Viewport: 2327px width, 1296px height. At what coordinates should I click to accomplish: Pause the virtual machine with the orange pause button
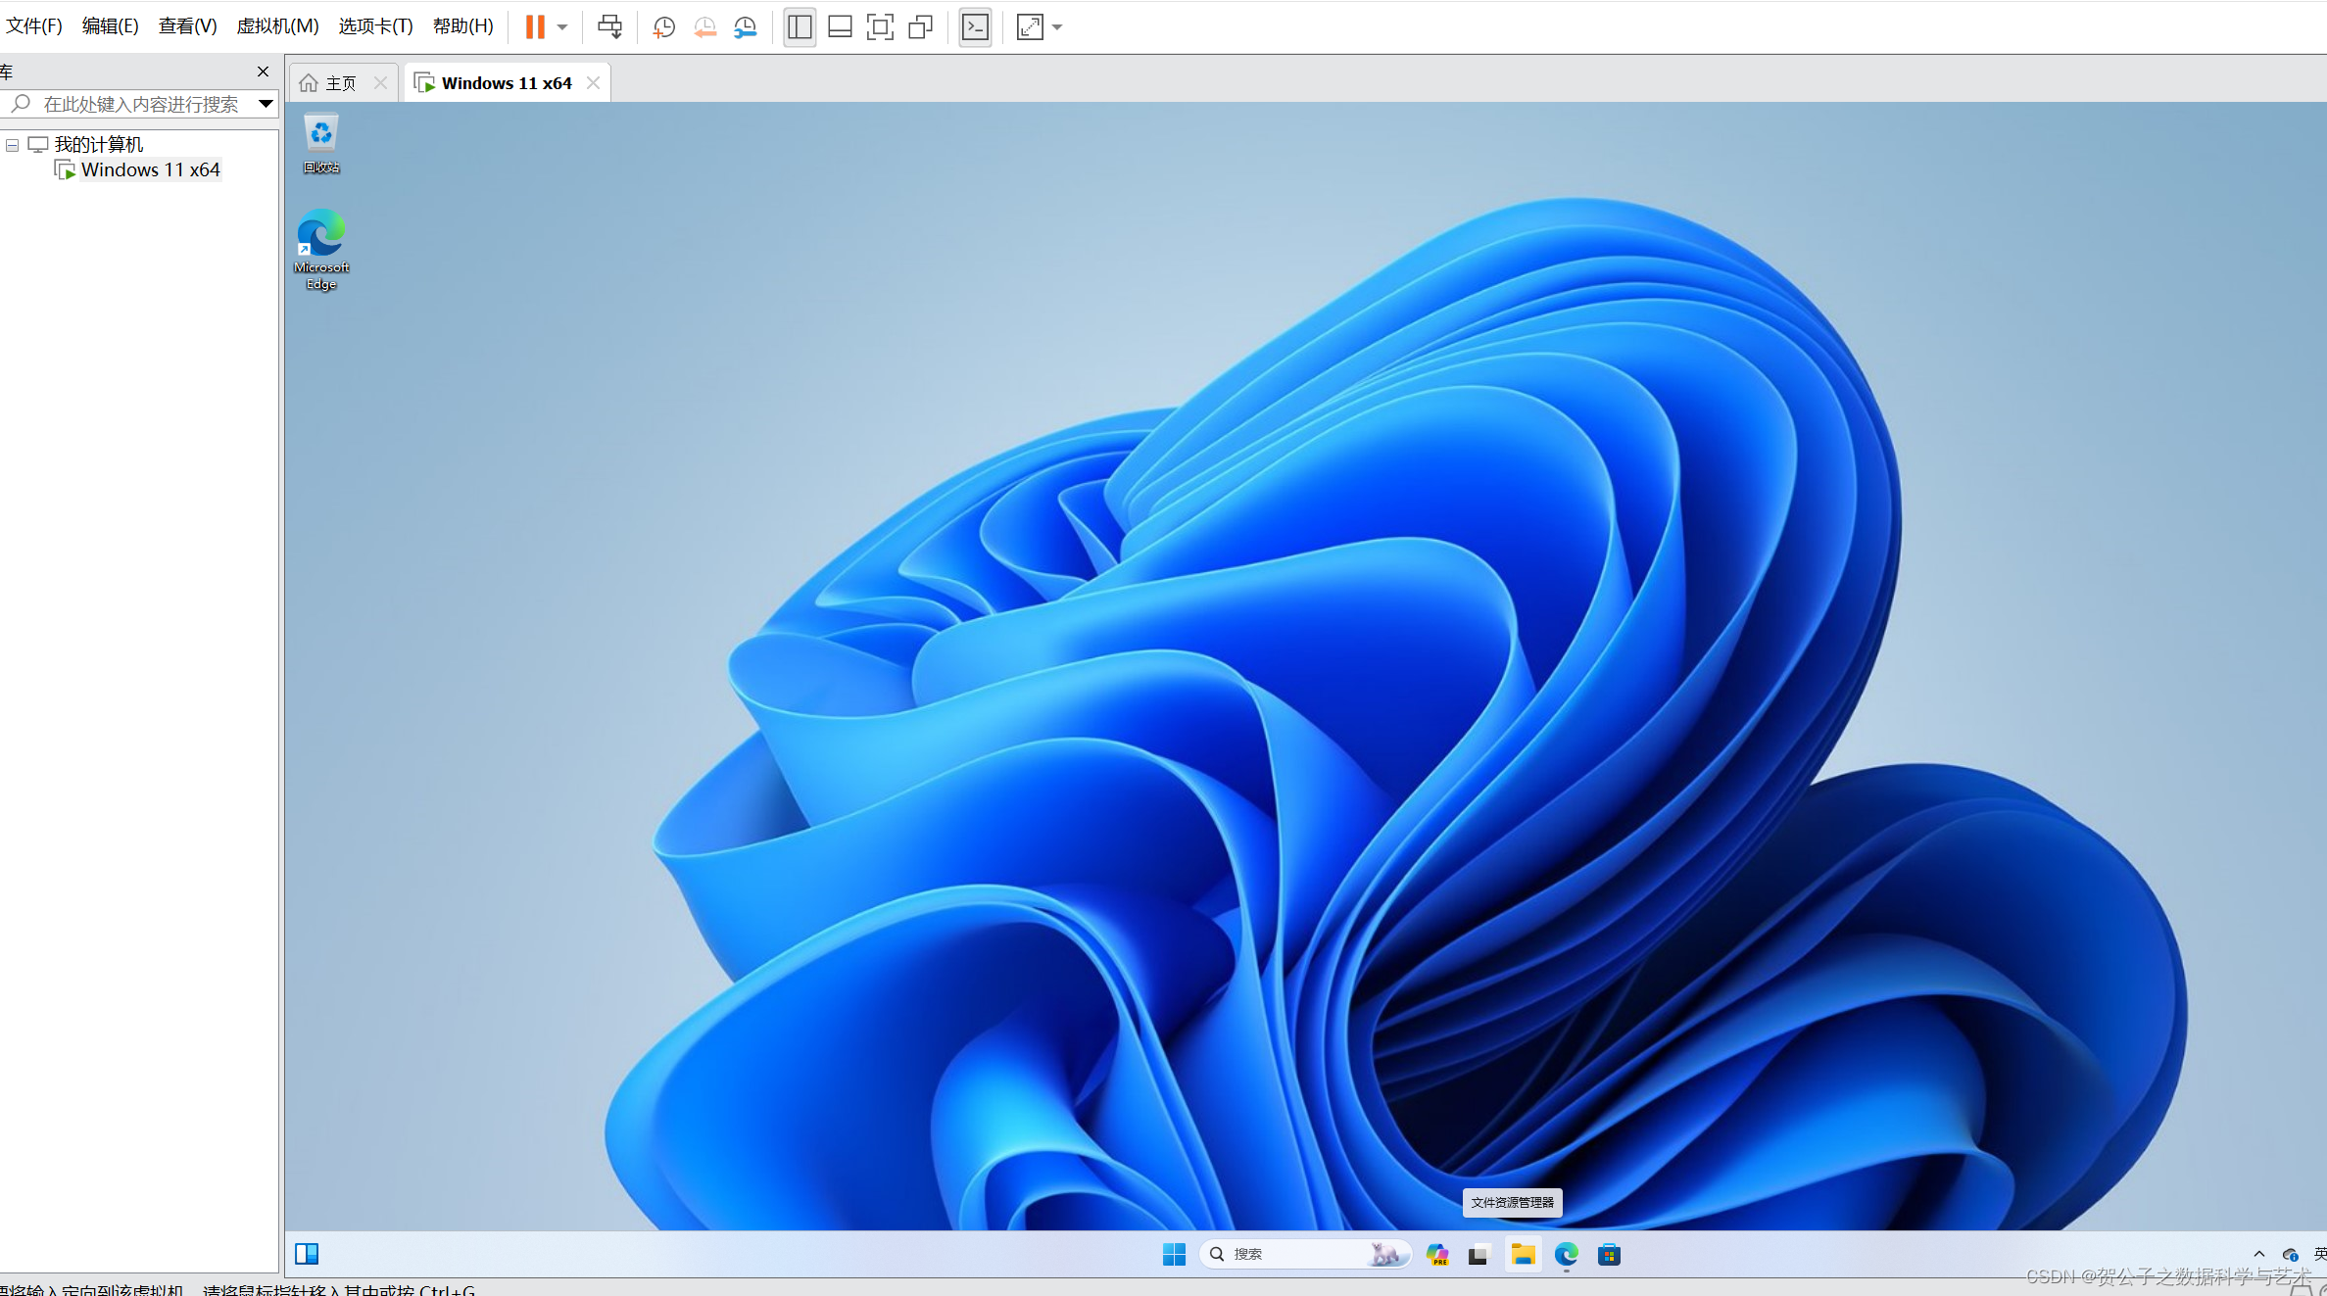[x=535, y=26]
